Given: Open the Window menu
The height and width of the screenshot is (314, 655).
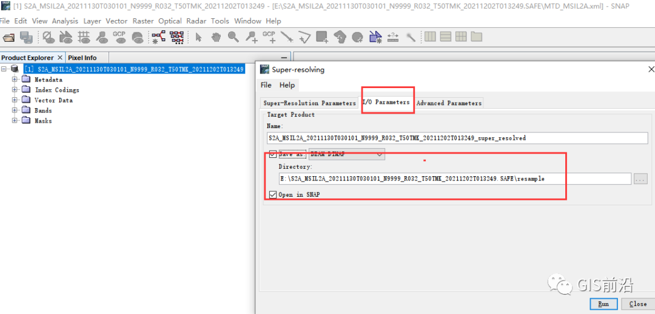Looking at the screenshot, I should 248,21.
